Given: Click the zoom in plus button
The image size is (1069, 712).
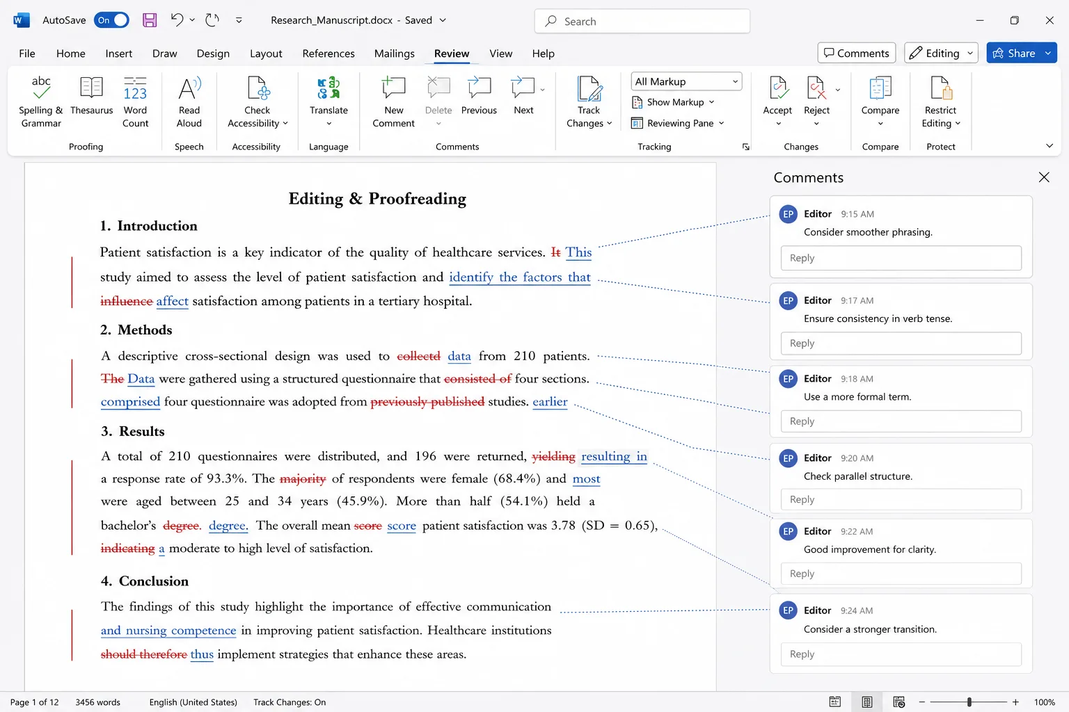Looking at the screenshot, I should 1015,702.
